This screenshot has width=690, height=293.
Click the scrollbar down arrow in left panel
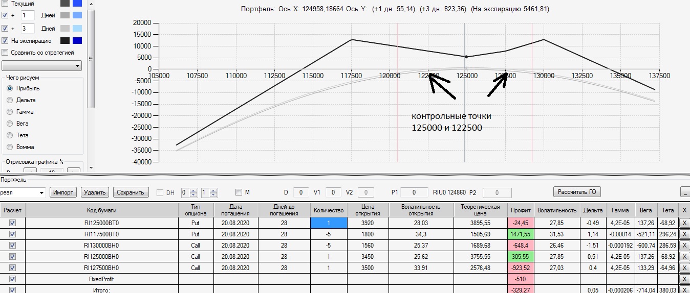click(91, 167)
